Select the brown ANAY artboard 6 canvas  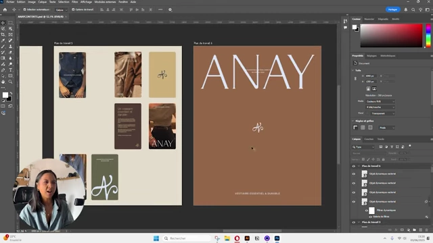[x=257, y=126]
